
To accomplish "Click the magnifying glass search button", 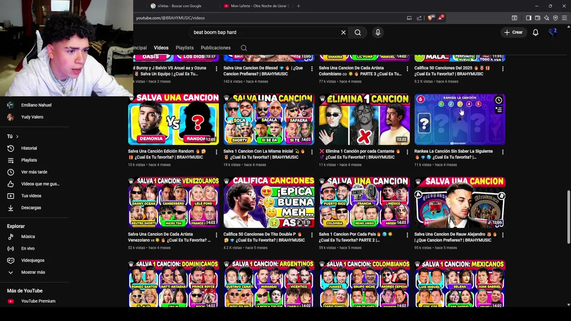I will point(358,32).
